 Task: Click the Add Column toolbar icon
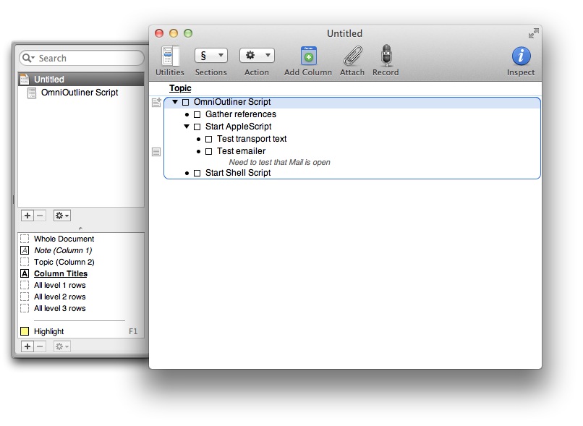click(x=308, y=56)
